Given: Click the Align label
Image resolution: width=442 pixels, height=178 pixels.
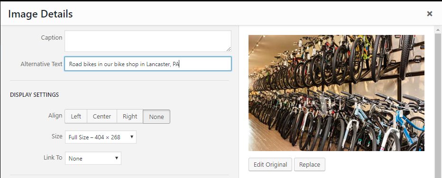Looking at the screenshot, I should [55, 116].
